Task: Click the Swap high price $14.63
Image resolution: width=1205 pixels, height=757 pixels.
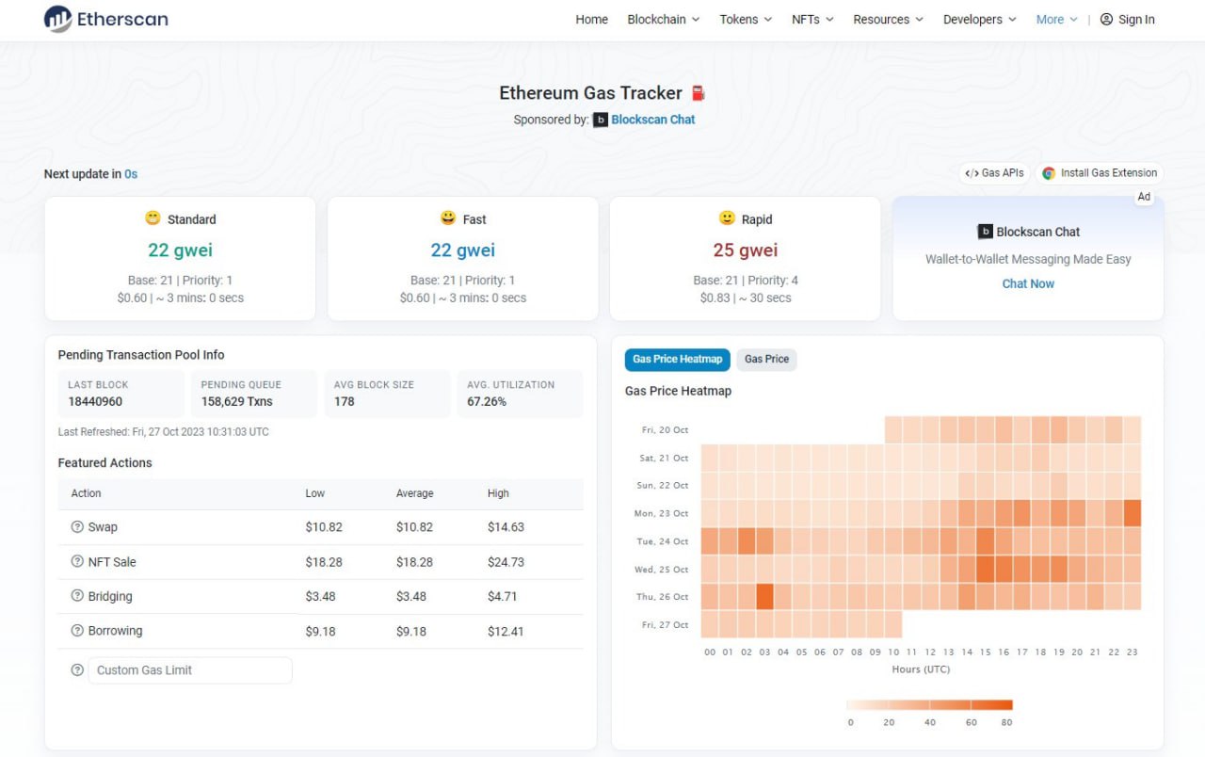Action: tap(506, 527)
